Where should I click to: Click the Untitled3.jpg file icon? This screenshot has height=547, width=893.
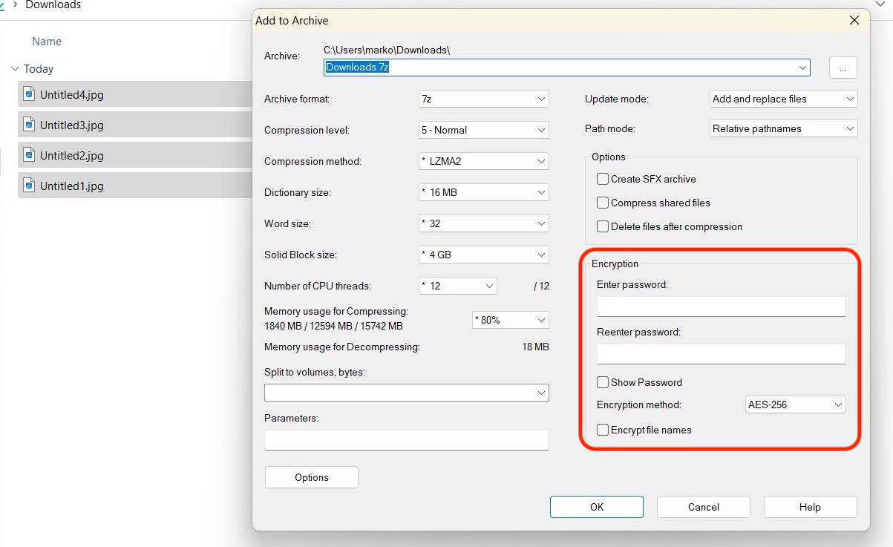(x=29, y=125)
